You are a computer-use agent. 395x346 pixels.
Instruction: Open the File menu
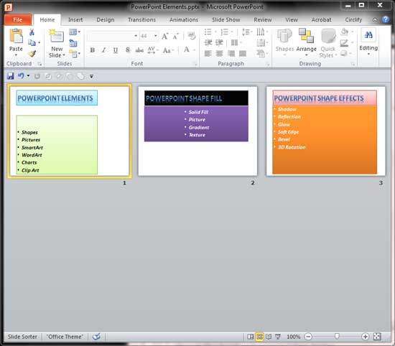(18, 19)
